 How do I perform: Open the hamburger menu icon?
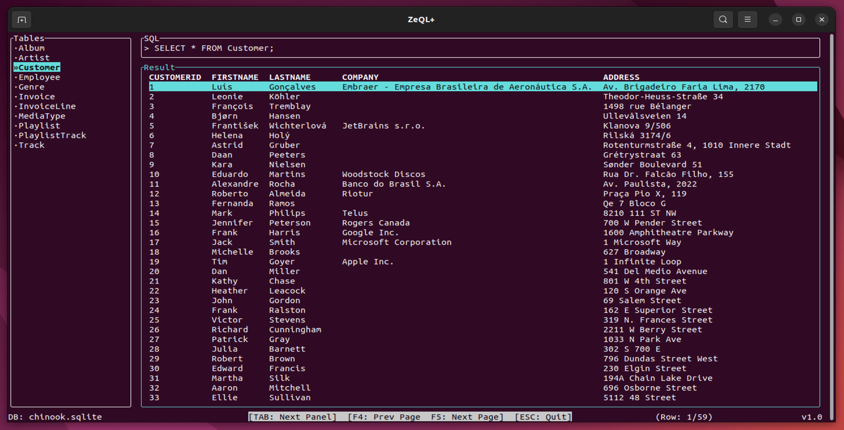[x=747, y=20]
